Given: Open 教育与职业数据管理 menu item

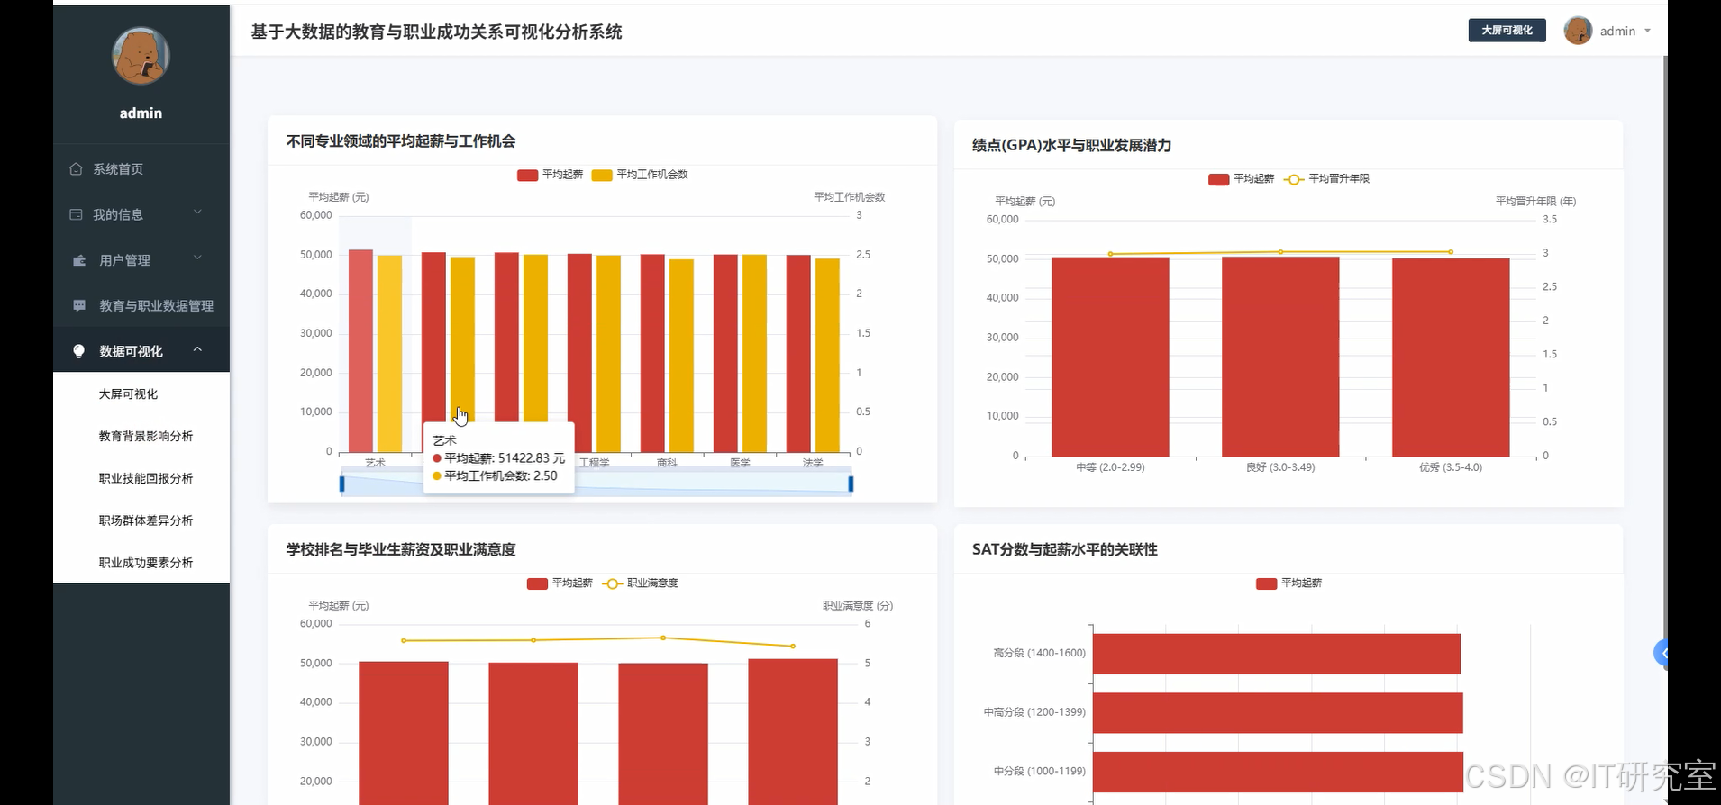Looking at the screenshot, I should pyautogui.click(x=141, y=305).
